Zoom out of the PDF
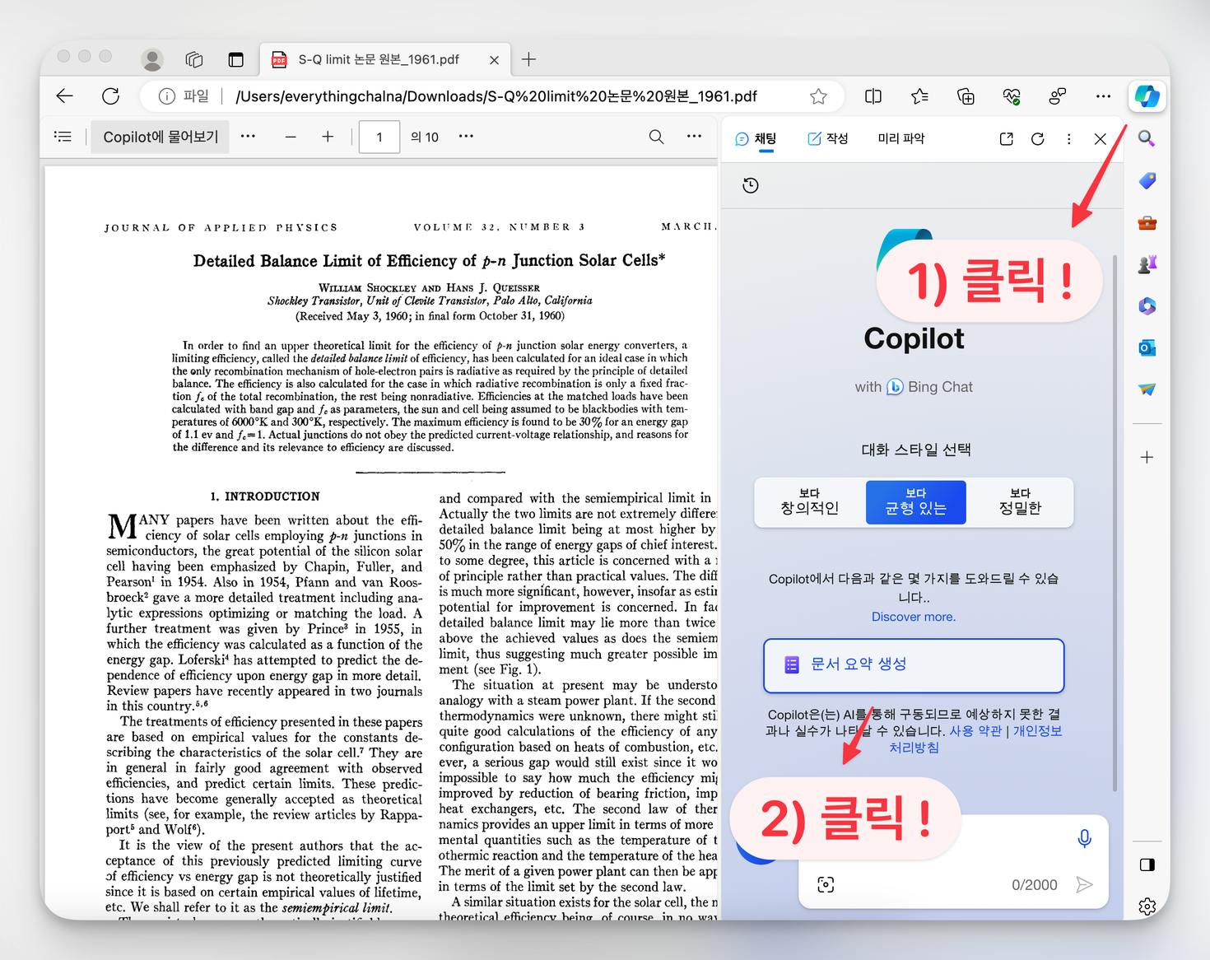1210x960 pixels. pyautogui.click(x=291, y=137)
